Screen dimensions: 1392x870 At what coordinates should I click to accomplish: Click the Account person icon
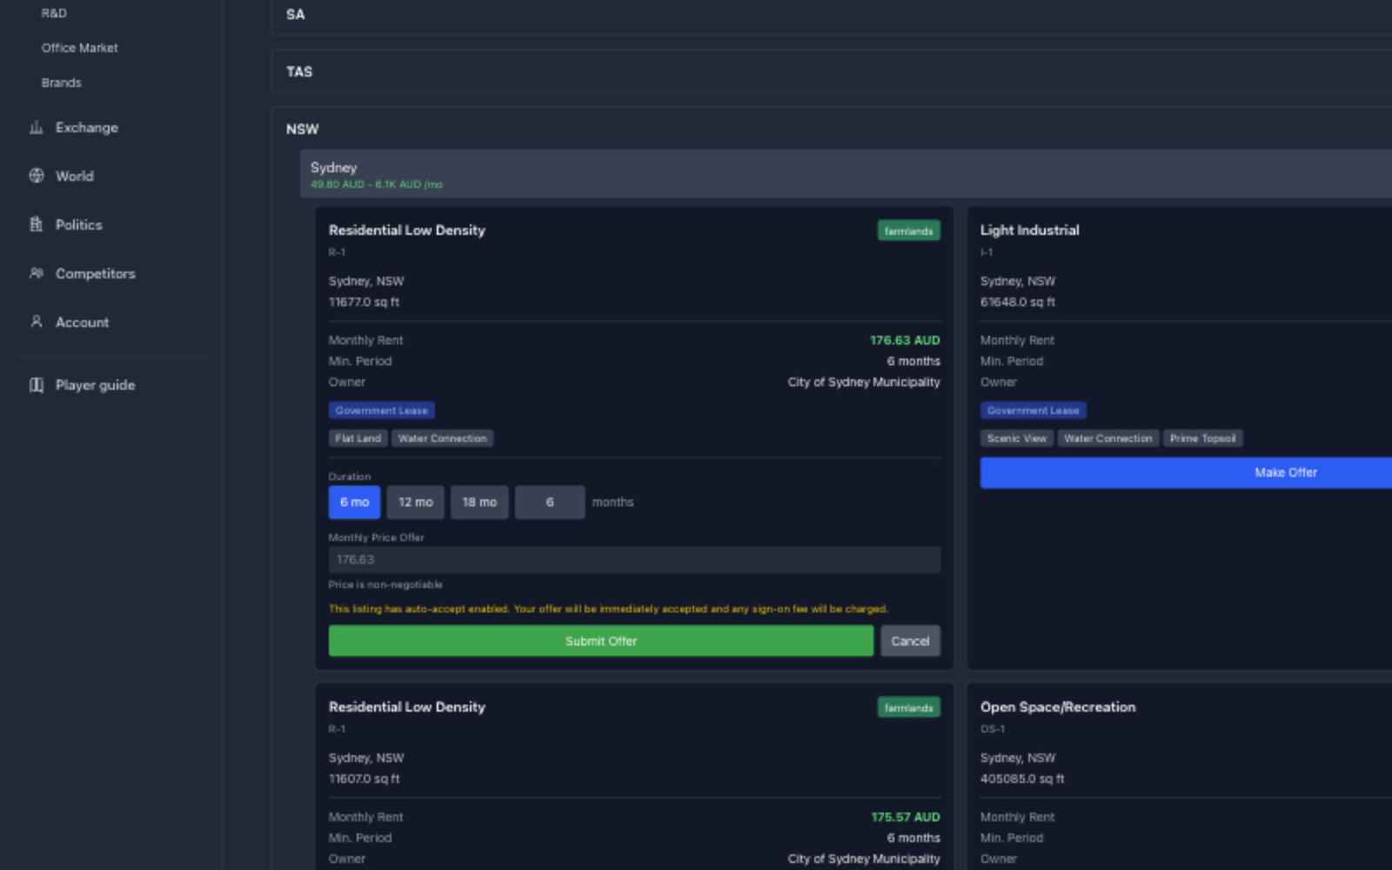coord(37,322)
